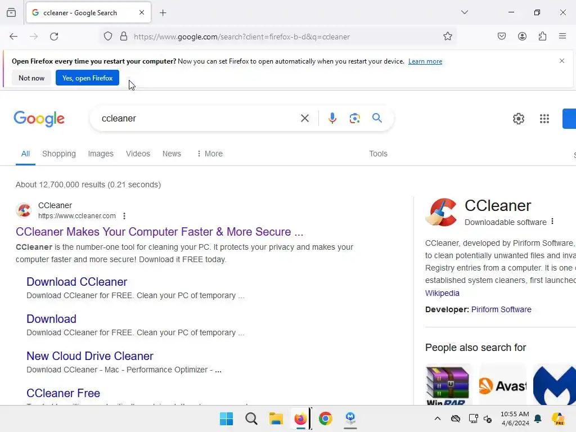Reload the current page
This screenshot has height=432, width=576.
54,37
